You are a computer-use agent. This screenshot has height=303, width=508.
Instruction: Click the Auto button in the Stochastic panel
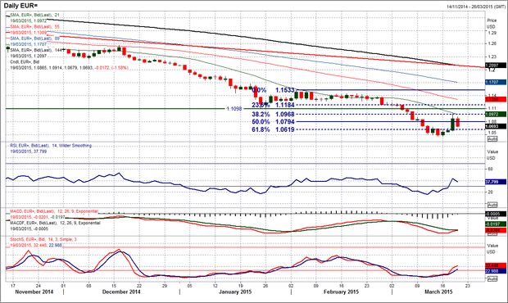[492, 278]
